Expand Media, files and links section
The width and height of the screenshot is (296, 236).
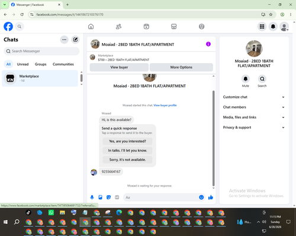[254, 117]
